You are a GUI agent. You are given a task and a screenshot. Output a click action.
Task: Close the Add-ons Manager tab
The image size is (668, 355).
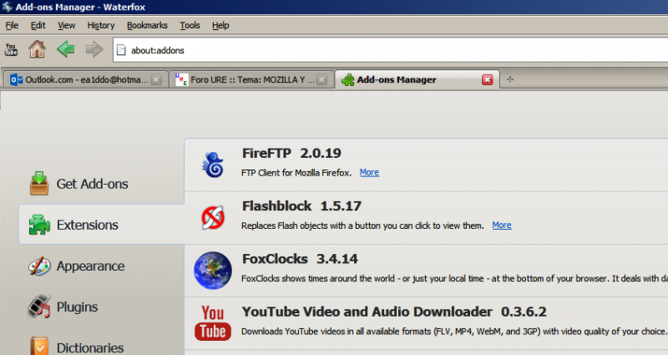coord(487,79)
